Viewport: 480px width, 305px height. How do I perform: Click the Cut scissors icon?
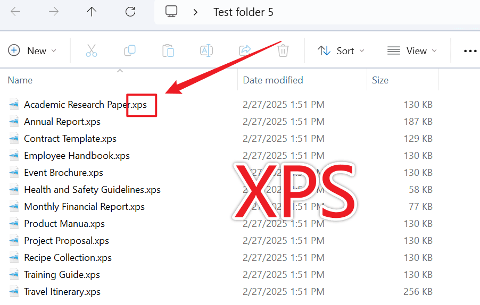click(x=92, y=50)
